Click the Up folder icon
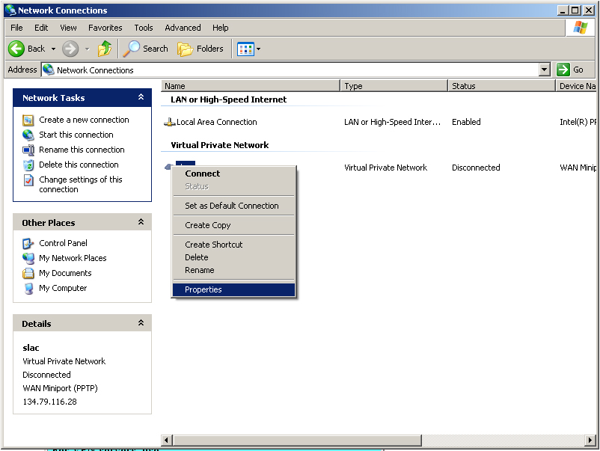This screenshot has height=451, width=600. pos(105,49)
